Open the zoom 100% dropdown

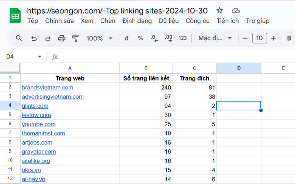pyautogui.click(x=99, y=38)
